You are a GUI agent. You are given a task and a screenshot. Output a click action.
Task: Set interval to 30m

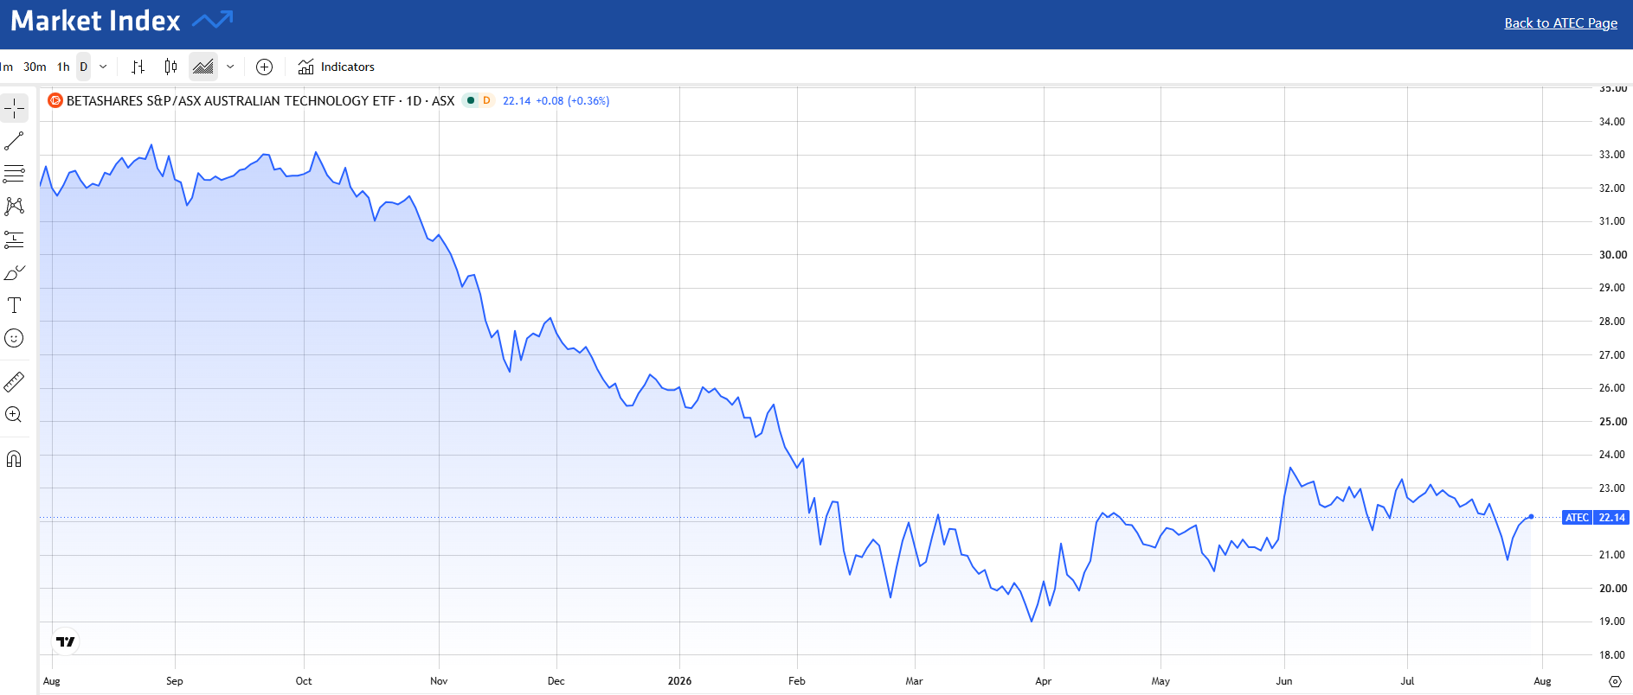[35, 67]
